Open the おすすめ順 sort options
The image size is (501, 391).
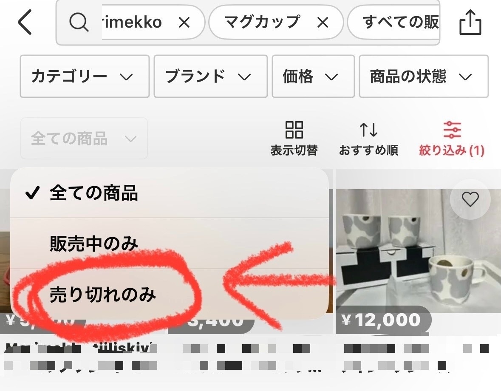(368, 139)
